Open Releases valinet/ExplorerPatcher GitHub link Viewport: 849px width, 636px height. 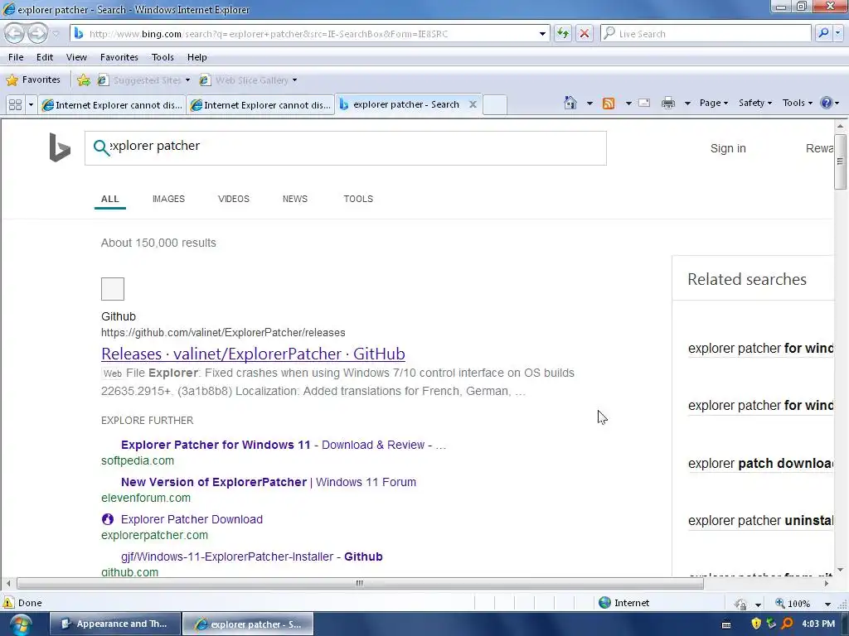click(x=253, y=354)
